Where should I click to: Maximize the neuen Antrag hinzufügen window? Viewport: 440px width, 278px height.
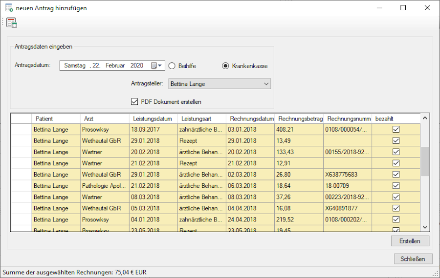(403, 8)
